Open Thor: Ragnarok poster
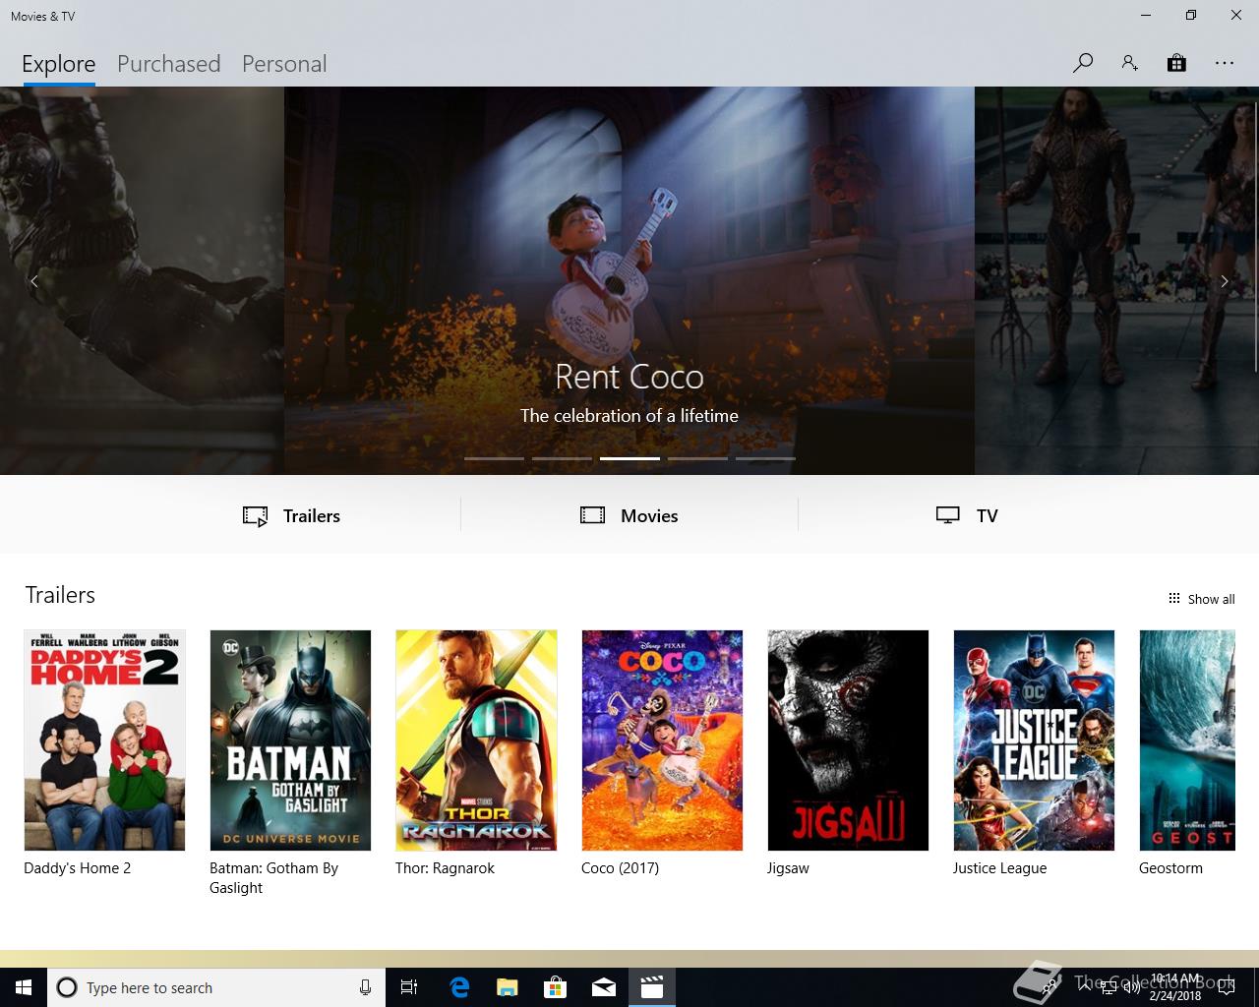Screen dimensions: 1259x1007 476,740
